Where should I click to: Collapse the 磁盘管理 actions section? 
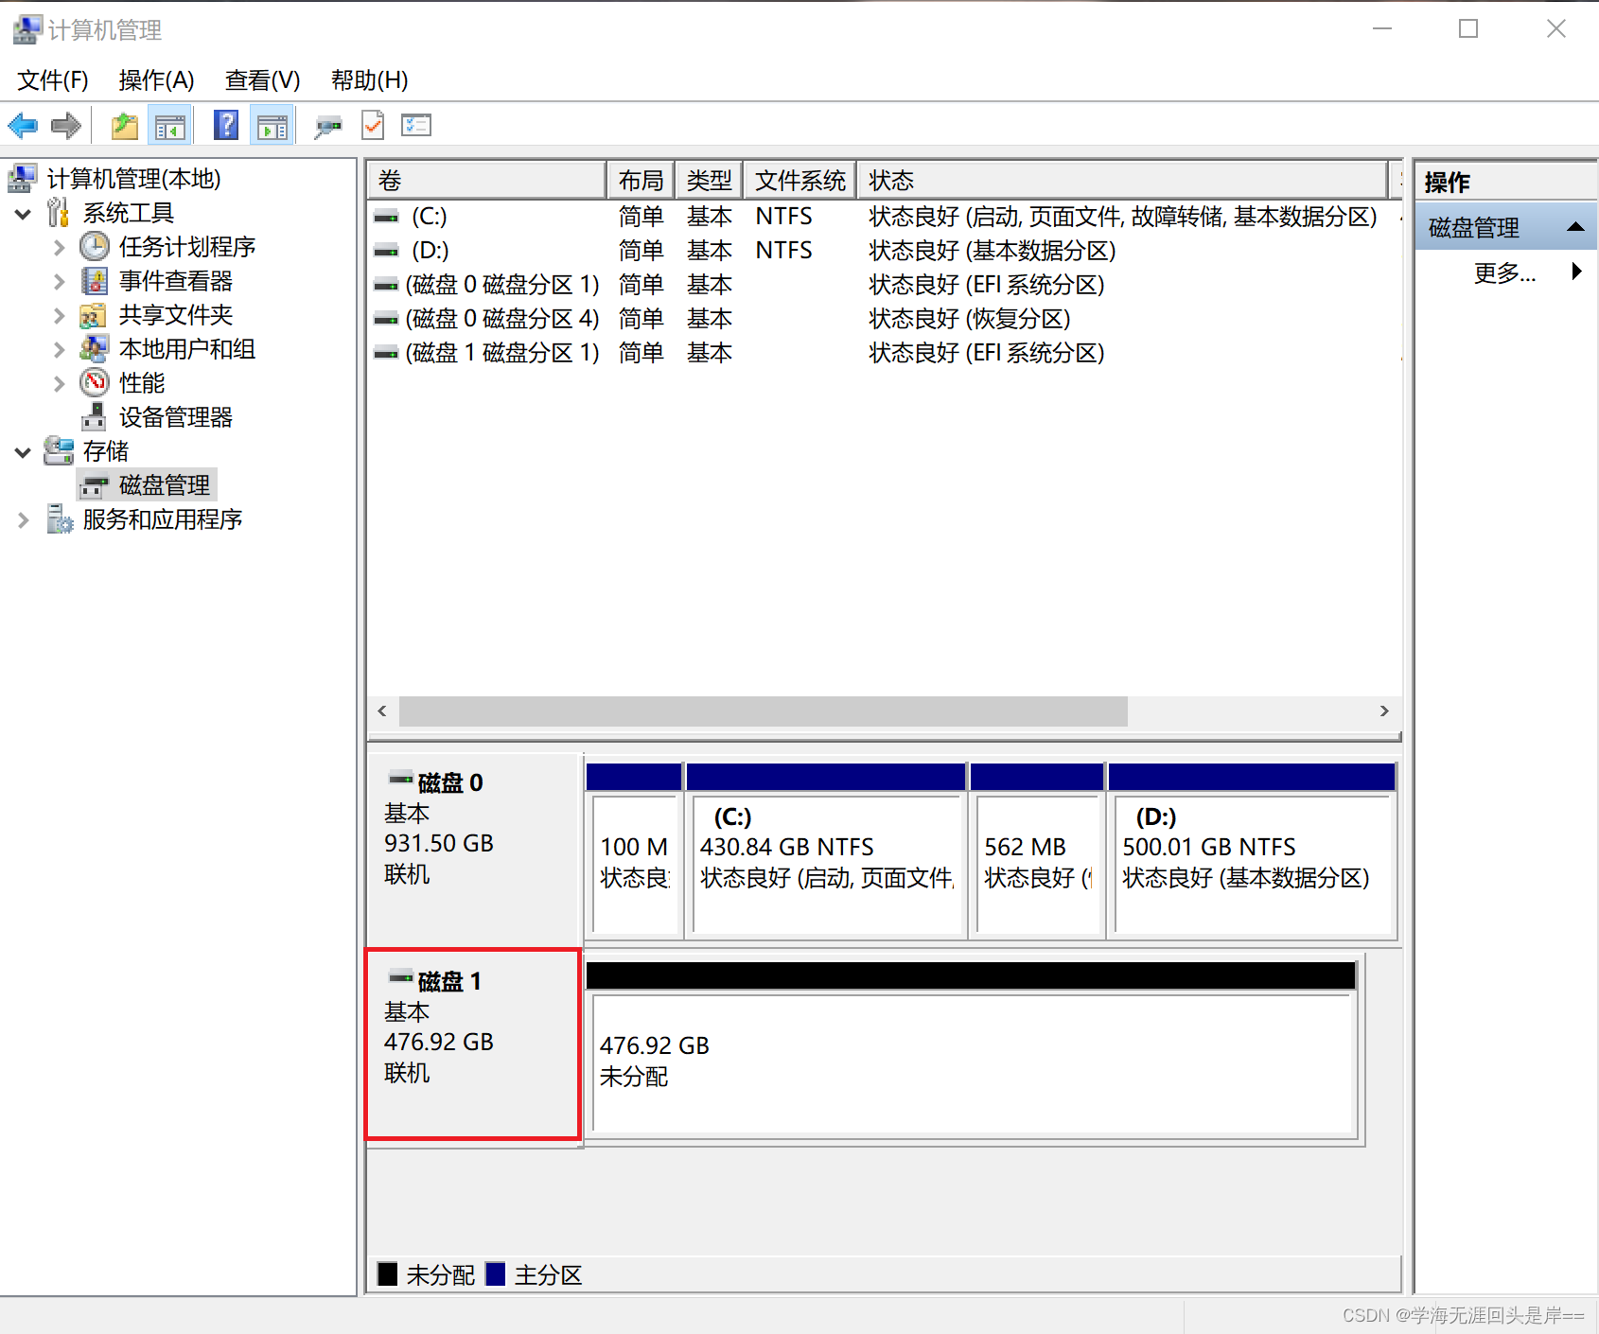pos(1575,227)
